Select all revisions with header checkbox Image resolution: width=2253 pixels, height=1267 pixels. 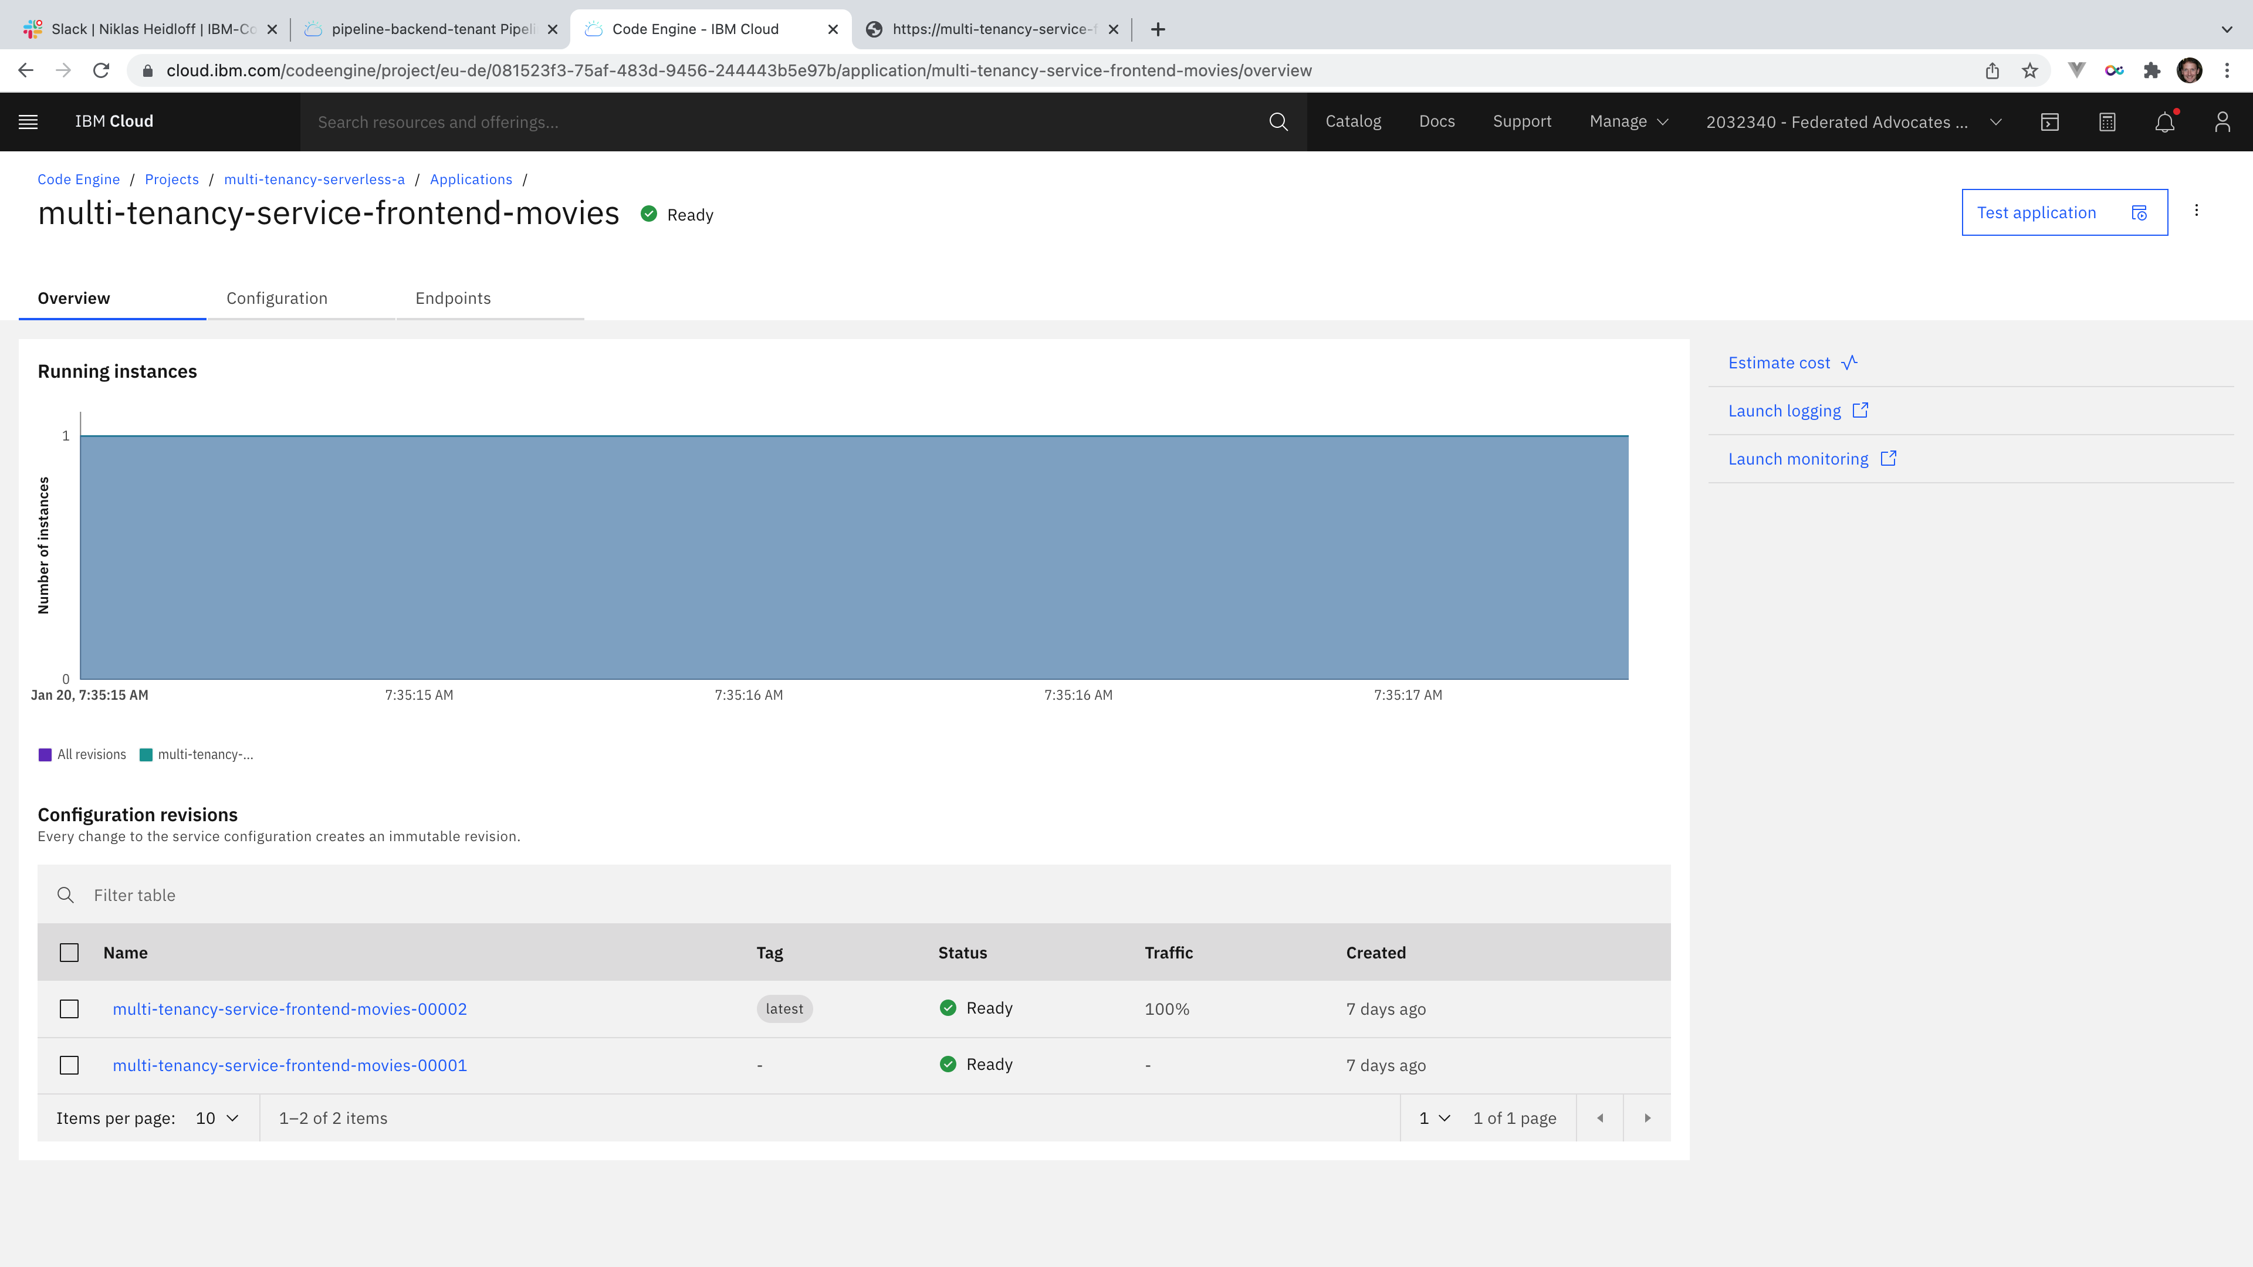click(69, 952)
